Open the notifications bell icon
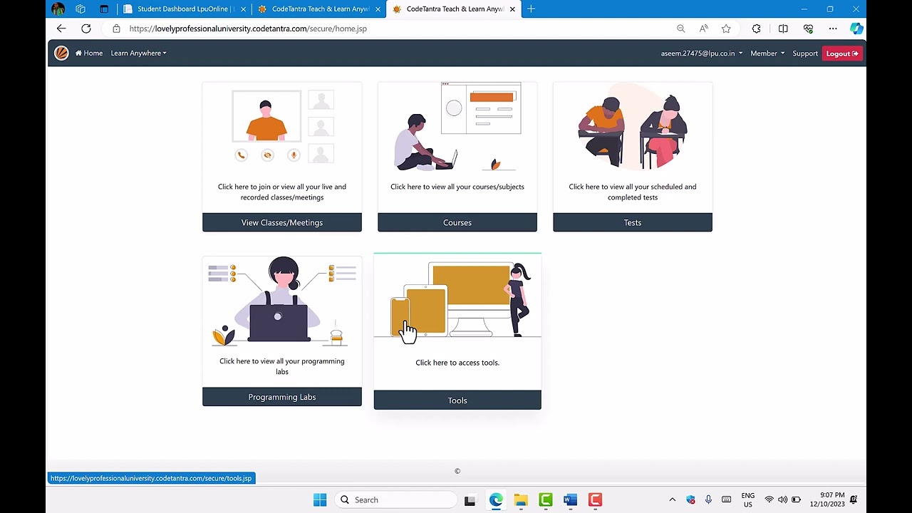 point(854,500)
